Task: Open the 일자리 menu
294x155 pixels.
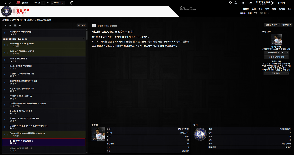Action: click(x=282, y=9)
